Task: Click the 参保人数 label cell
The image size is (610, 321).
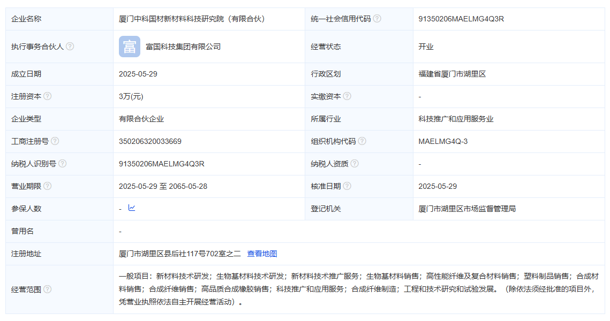Action: (x=59, y=209)
